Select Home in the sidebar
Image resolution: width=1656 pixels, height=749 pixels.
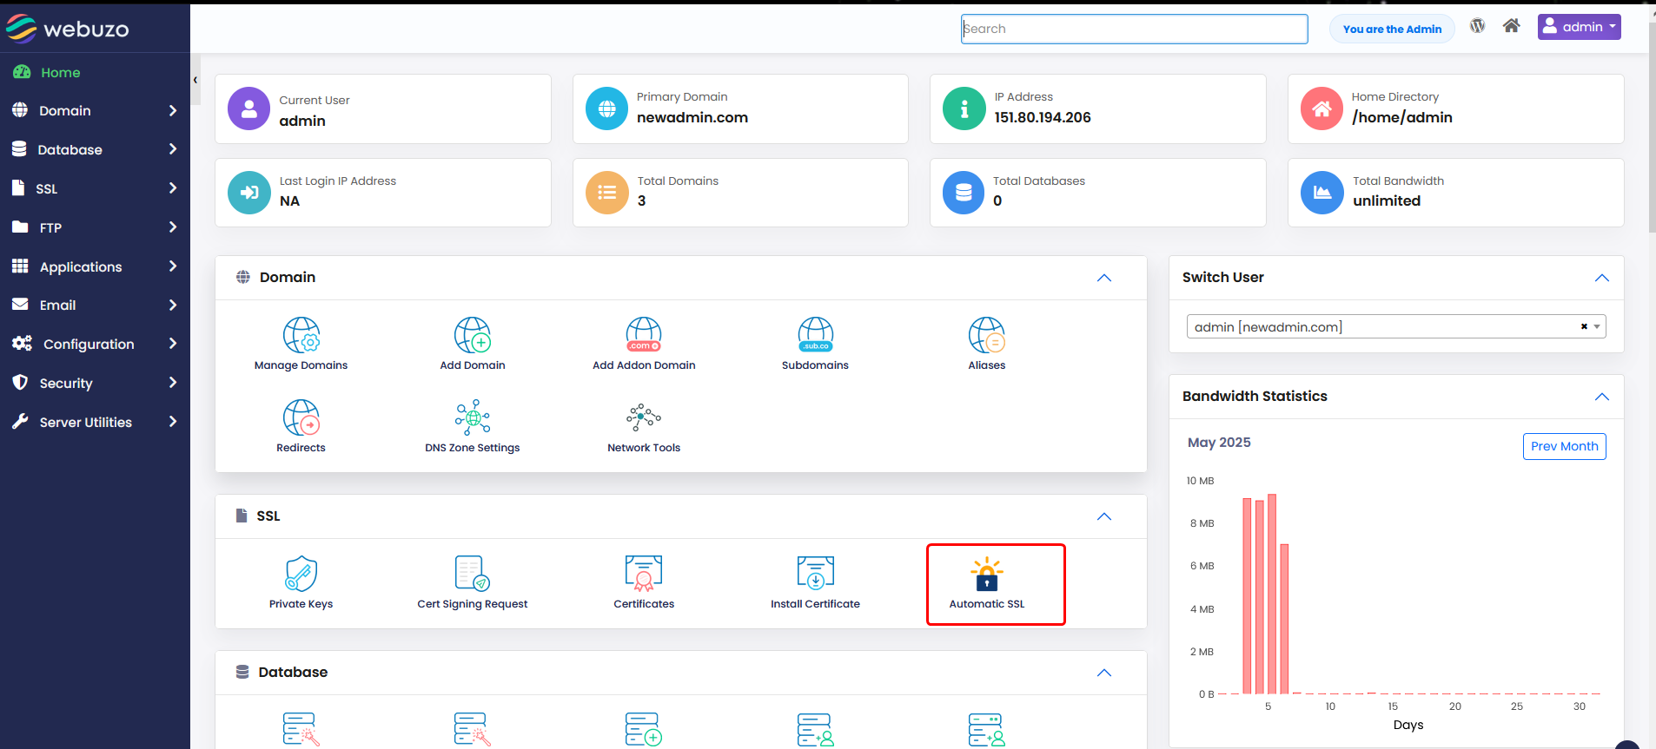[60, 73]
